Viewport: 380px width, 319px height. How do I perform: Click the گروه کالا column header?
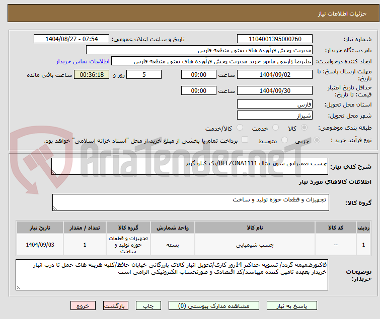pos(128,228)
